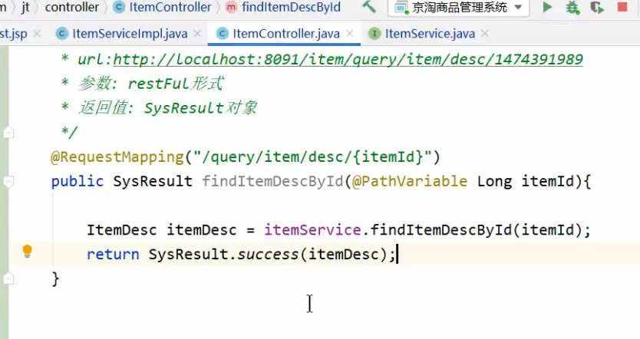
Task: Start debugging with the bug icon
Action: (572, 8)
